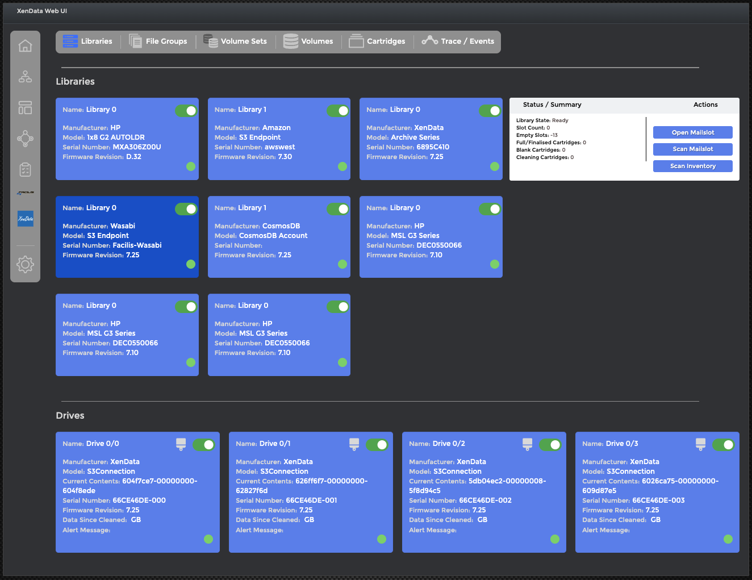The height and width of the screenshot is (580, 752).
Task: Click the XenData Web UI title
Action: tap(41, 11)
